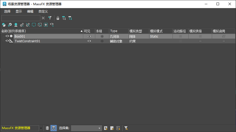
Task: Click the 模拟烘焙 dash for TwistConstraint01
Action: (x=200, y=41)
